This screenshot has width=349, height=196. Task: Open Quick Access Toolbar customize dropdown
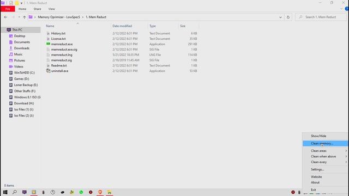point(22,3)
